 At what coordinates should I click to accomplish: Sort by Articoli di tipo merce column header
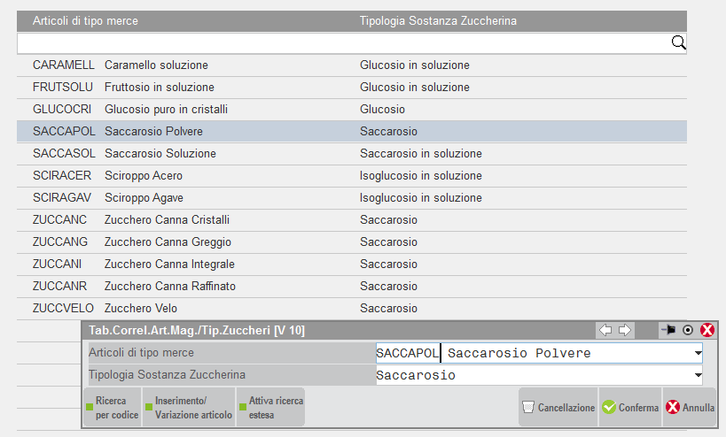click(x=85, y=20)
